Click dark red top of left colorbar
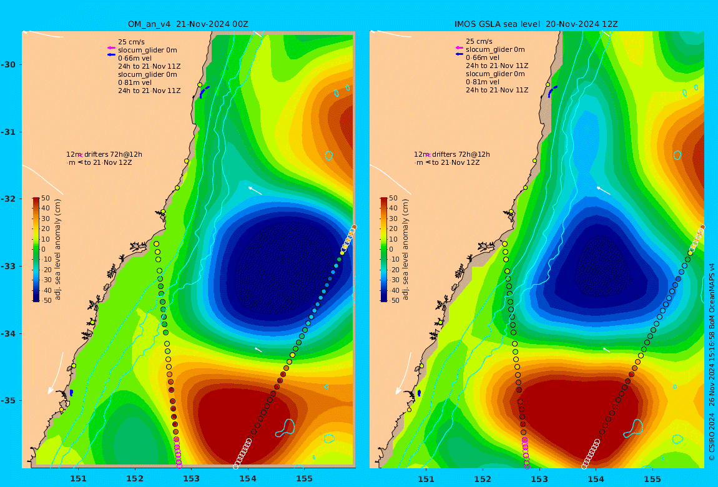 (36, 200)
